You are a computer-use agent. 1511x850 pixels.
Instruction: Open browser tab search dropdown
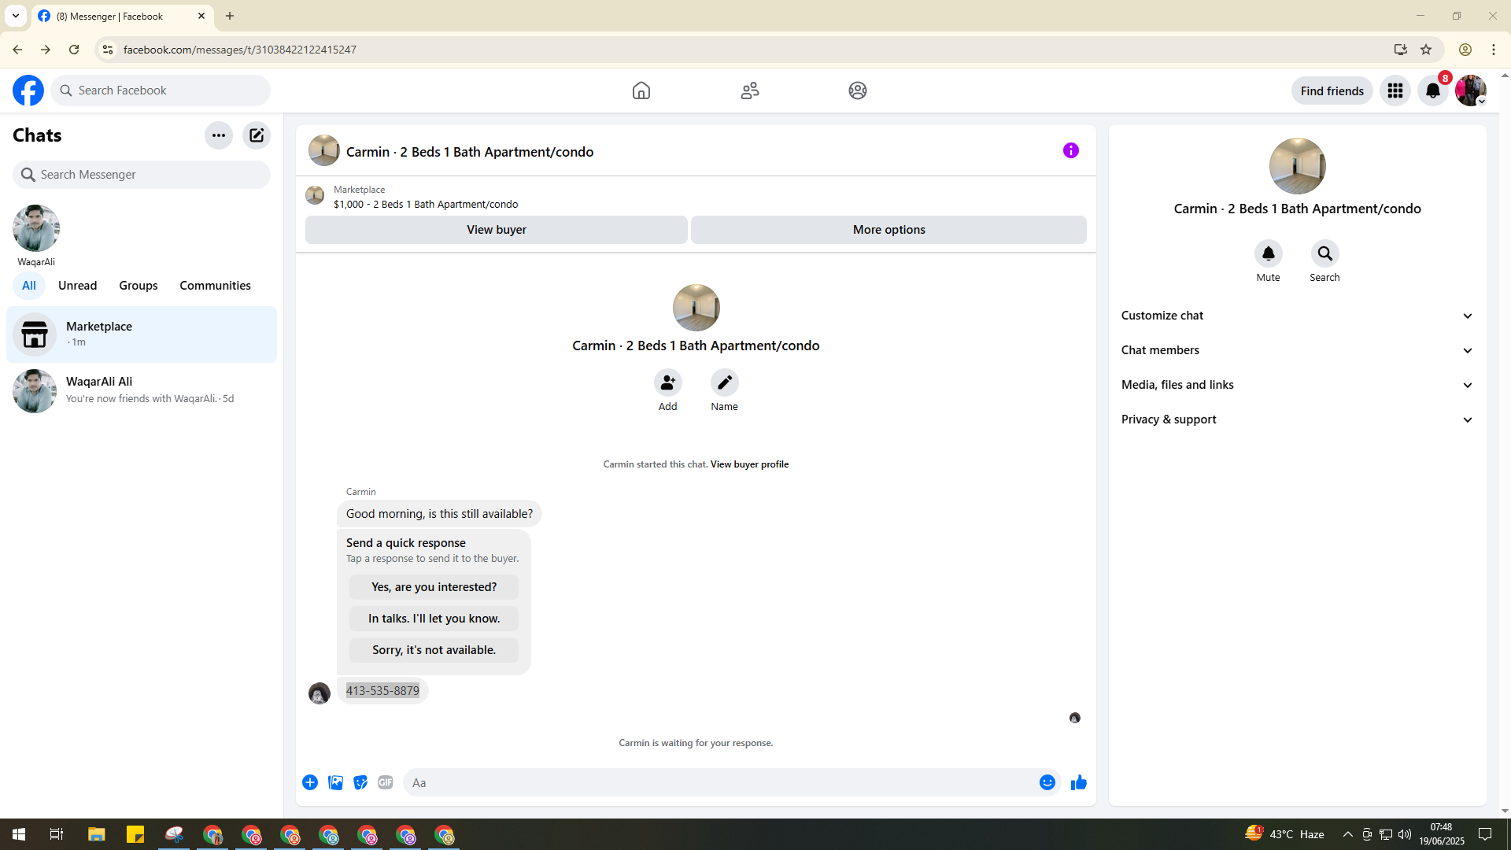16,16
